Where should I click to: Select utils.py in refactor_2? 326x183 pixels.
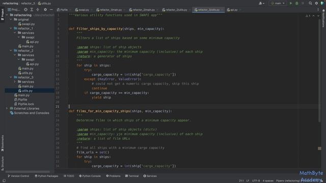[25, 73]
